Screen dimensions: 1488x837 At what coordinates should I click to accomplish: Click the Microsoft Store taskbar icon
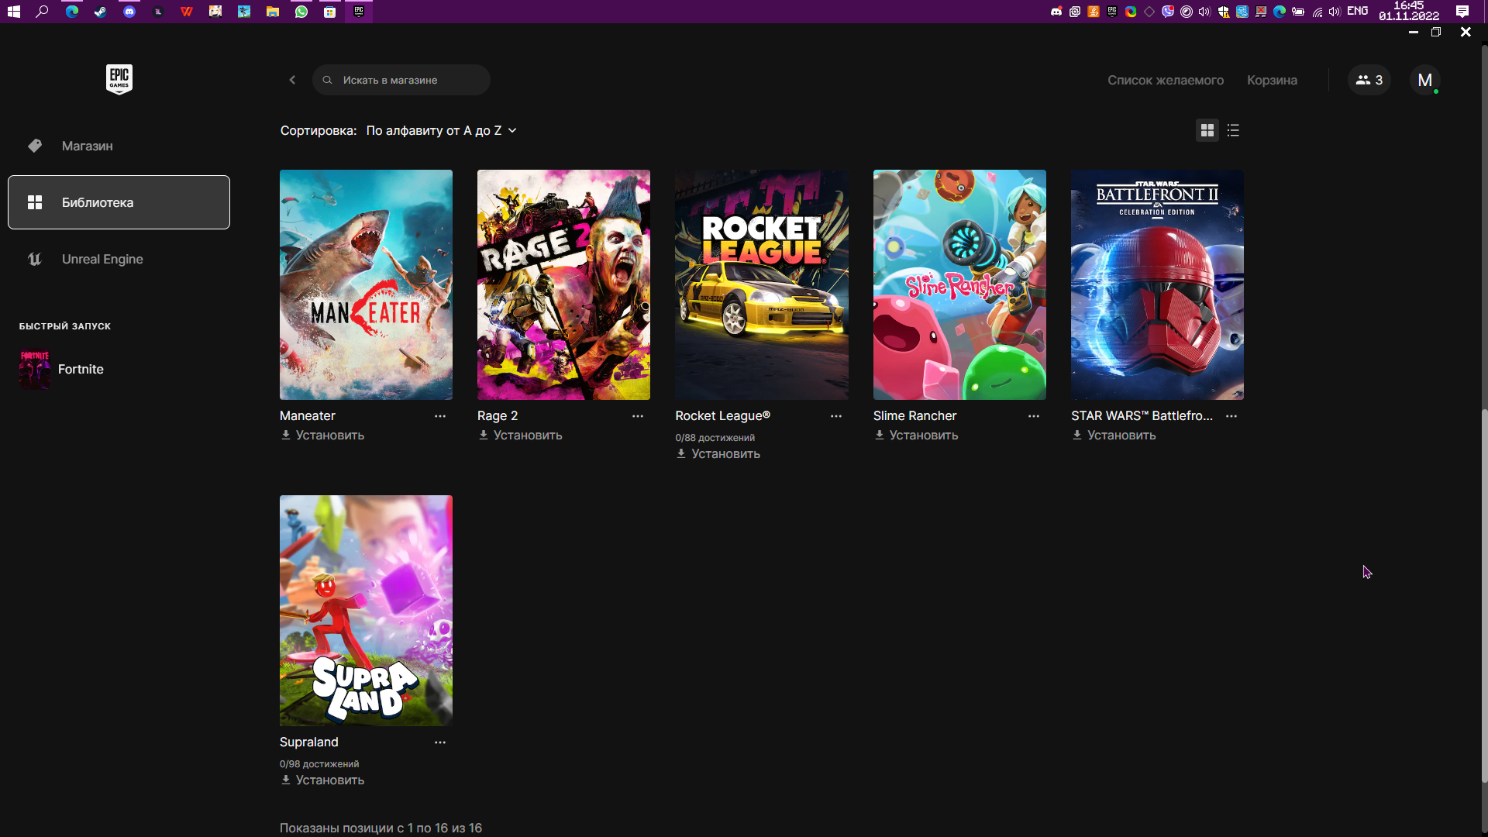[330, 12]
